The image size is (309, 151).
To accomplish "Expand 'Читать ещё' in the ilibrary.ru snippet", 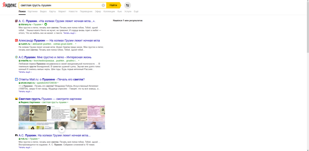I will [x=70, y=33].
